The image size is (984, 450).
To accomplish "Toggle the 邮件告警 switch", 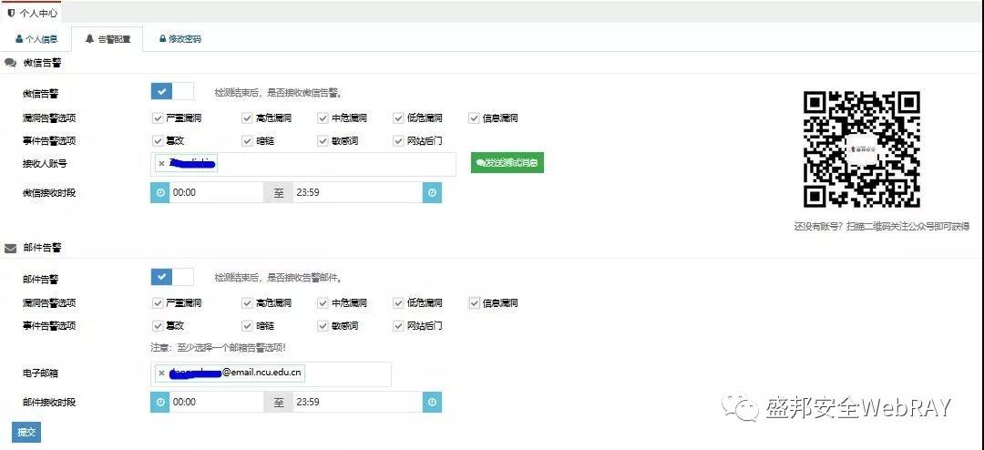I will 172,277.
